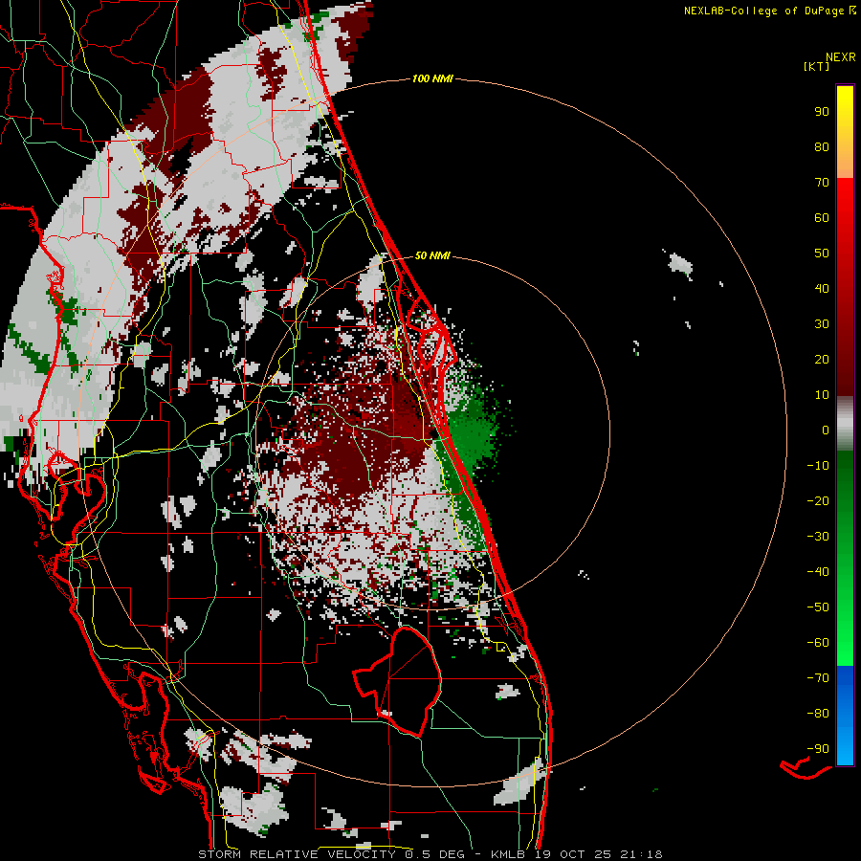Click the positive 70 scale value
Image resolution: width=861 pixels, height=861 pixels.
tap(822, 183)
